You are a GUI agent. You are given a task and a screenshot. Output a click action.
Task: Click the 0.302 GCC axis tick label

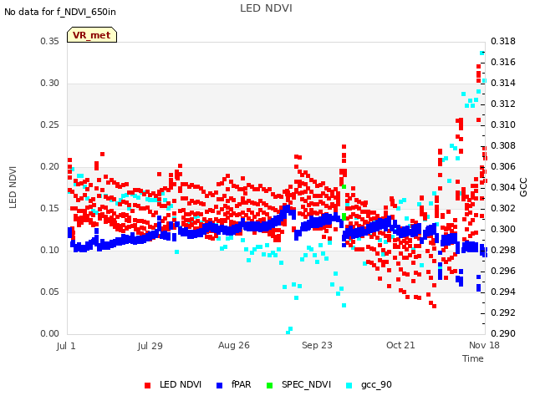pos(503,208)
